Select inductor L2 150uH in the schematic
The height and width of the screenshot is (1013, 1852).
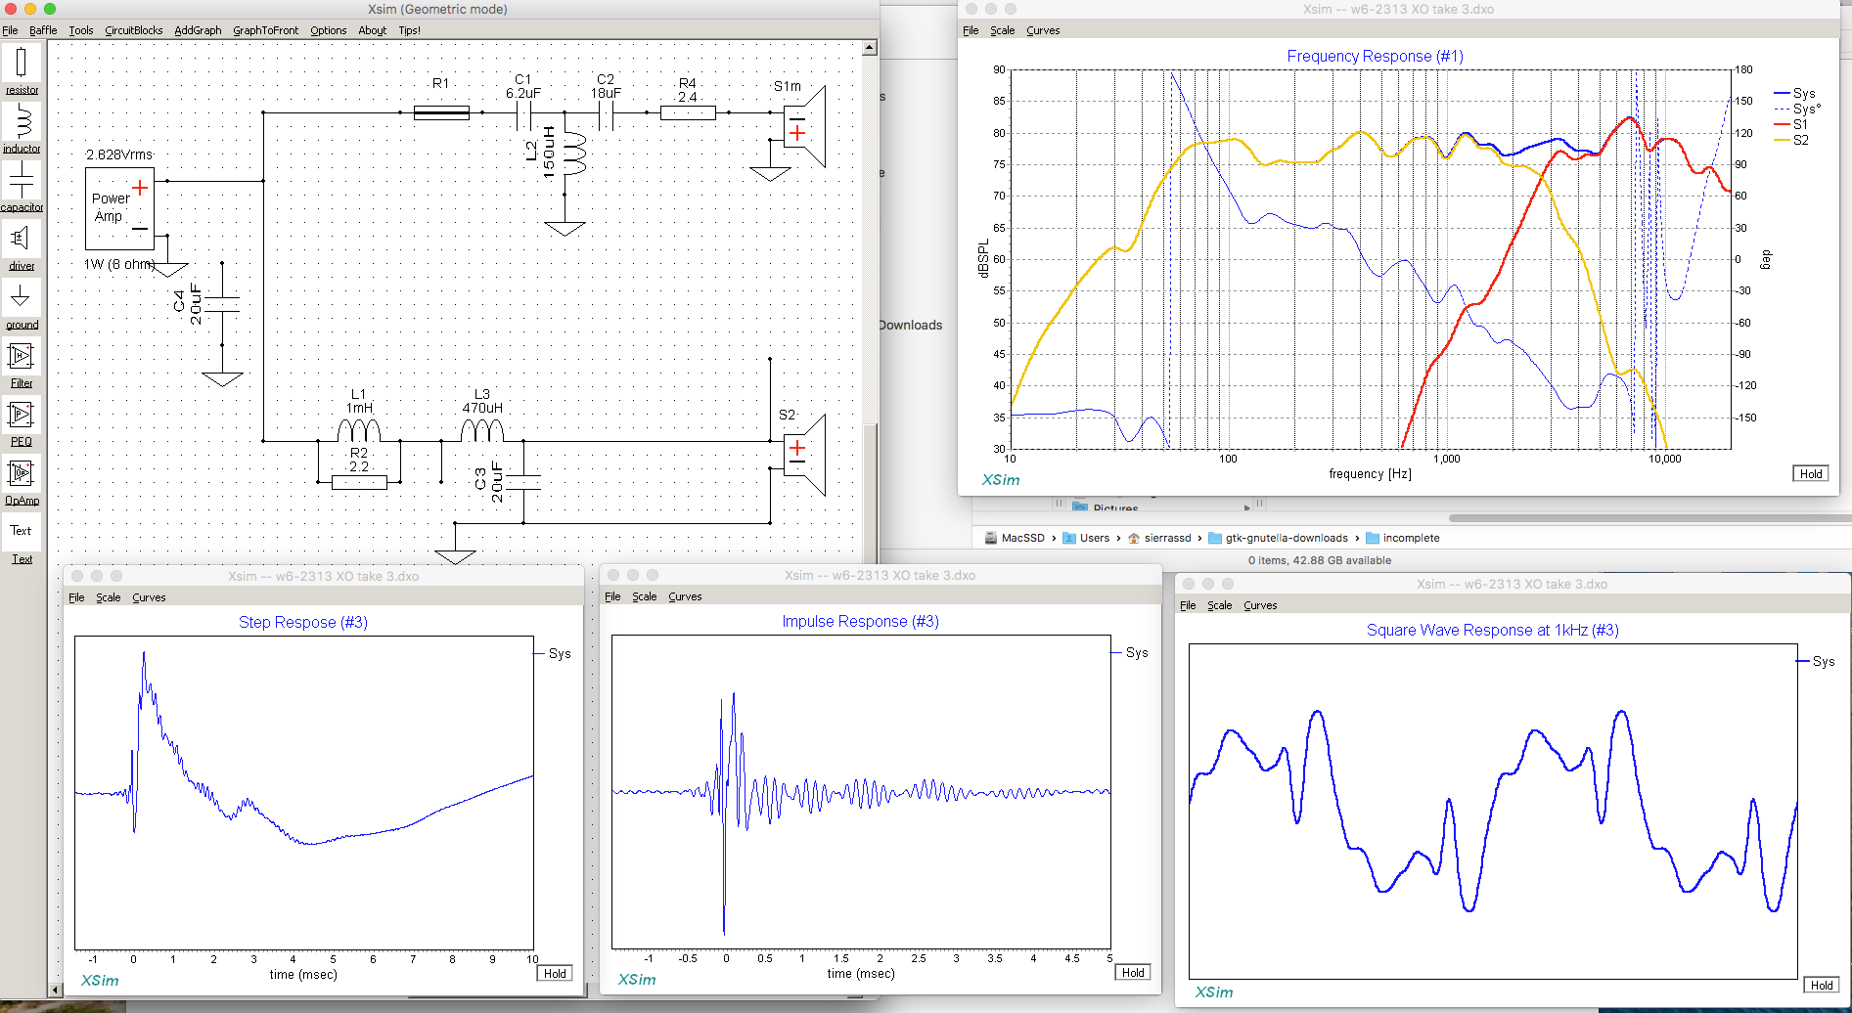[573, 154]
